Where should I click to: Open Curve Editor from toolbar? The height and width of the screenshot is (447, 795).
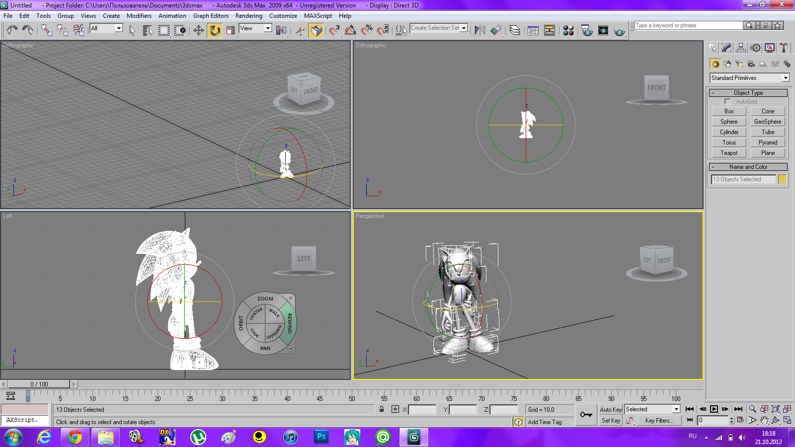coord(533,30)
